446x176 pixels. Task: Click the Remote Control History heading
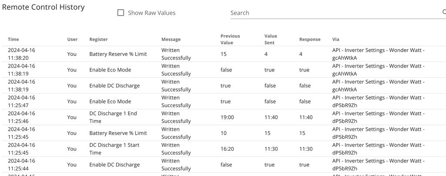[x=44, y=7]
